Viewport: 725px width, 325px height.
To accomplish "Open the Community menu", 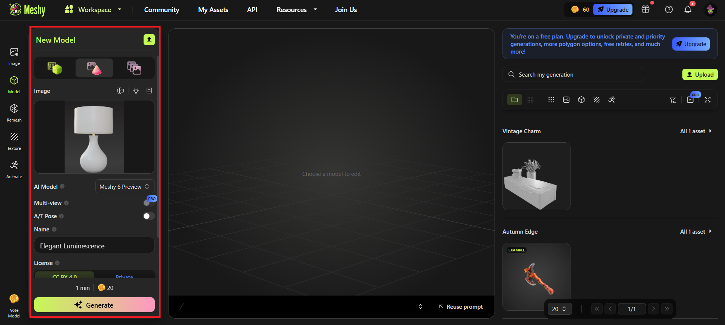I will pos(162,10).
